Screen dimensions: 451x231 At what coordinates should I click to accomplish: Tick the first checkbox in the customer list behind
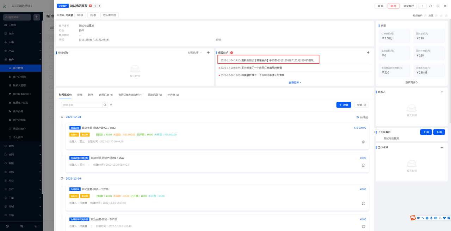tap(51, 38)
